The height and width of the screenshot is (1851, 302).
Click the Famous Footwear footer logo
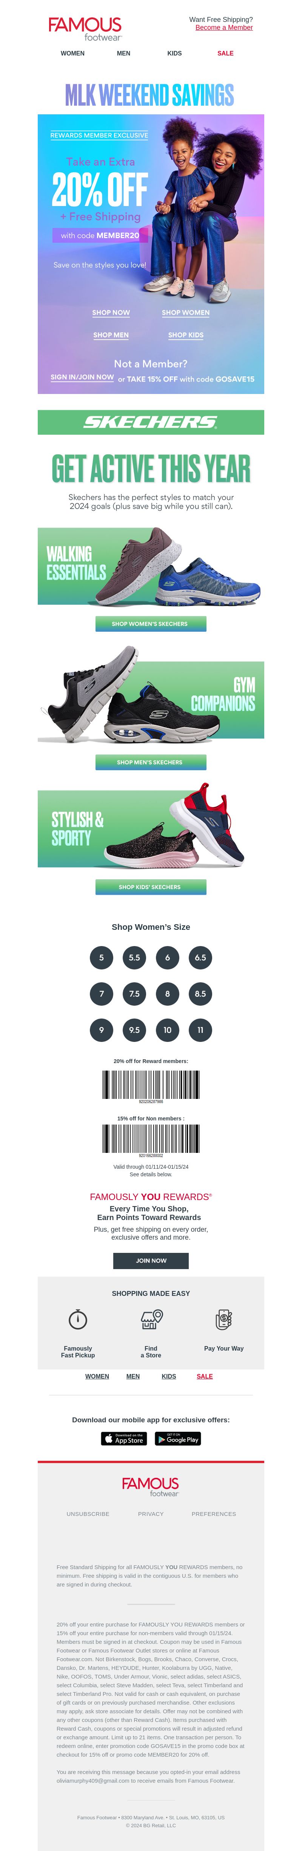[150, 1487]
